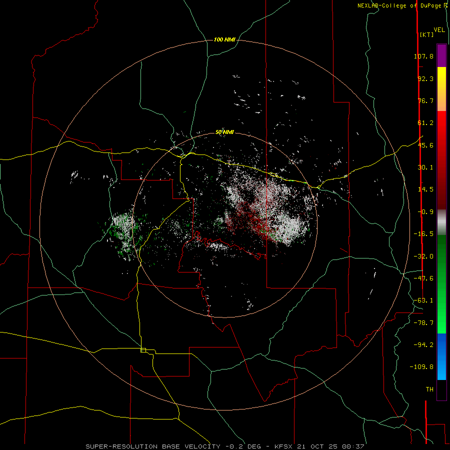Click the -47.6 value on the velocity scale
450x450 pixels.
(423, 278)
